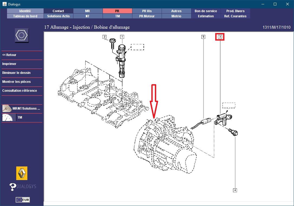Screen dimensions: 294x206
Task: Click the TM clock gauge icon
Action: click(9, 117)
